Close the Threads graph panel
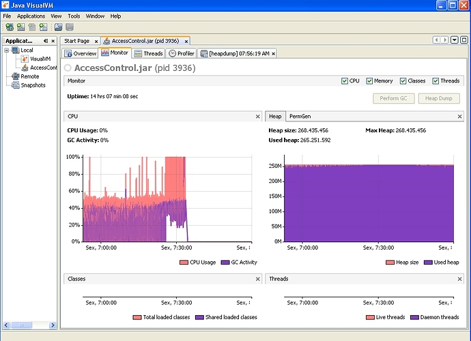 (x=459, y=279)
